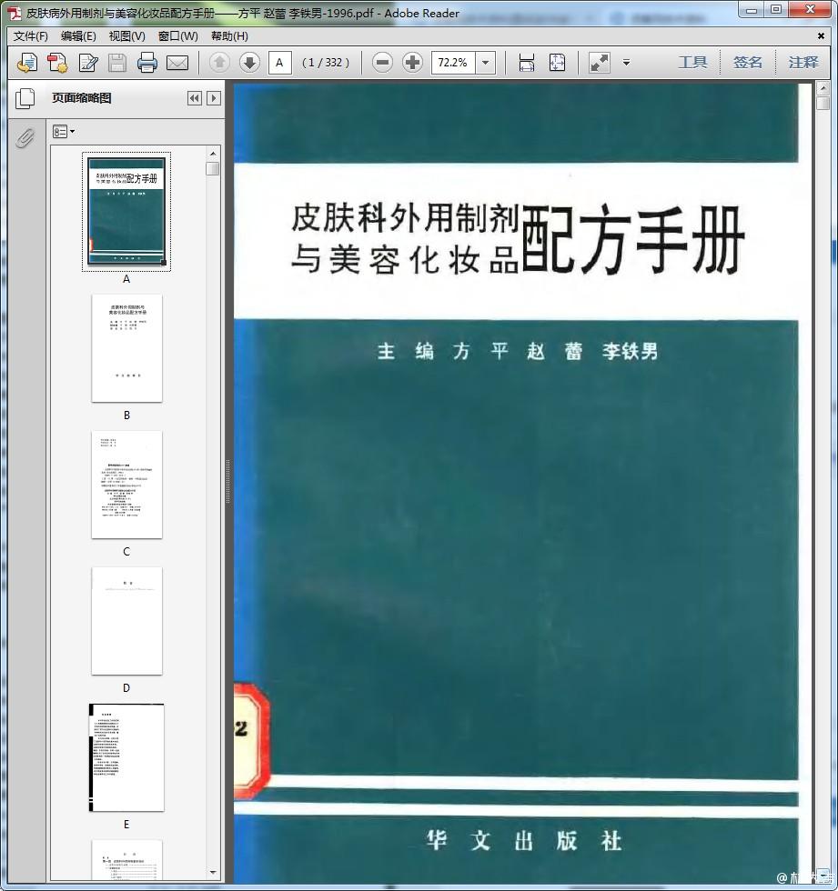Open the zoom percentage dropdown
The width and height of the screenshot is (838, 891).
coord(486,63)
